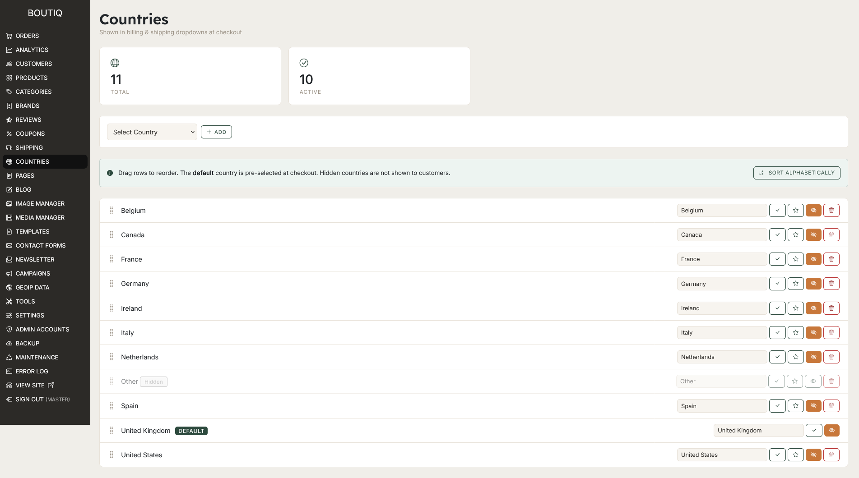This screenshot has height=478, width=859.
Task: Delete the Italy row
Action: coord(831,333)
